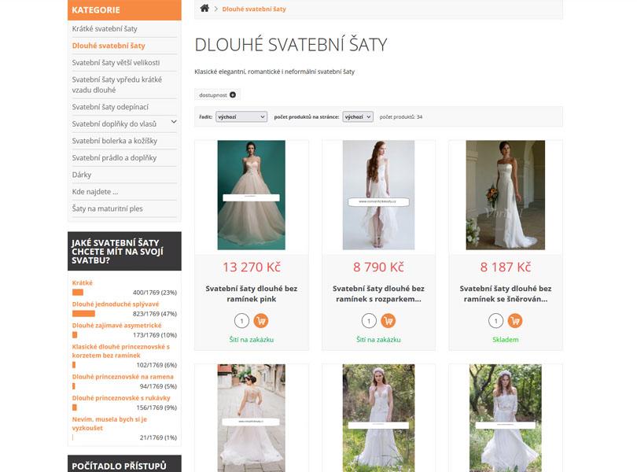Open Svatební šaty větší velikosti category

[x=116, y=63]
